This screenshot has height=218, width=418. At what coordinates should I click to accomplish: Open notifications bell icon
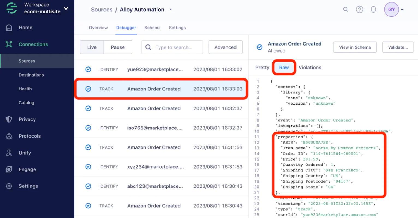tap(373, 10)
